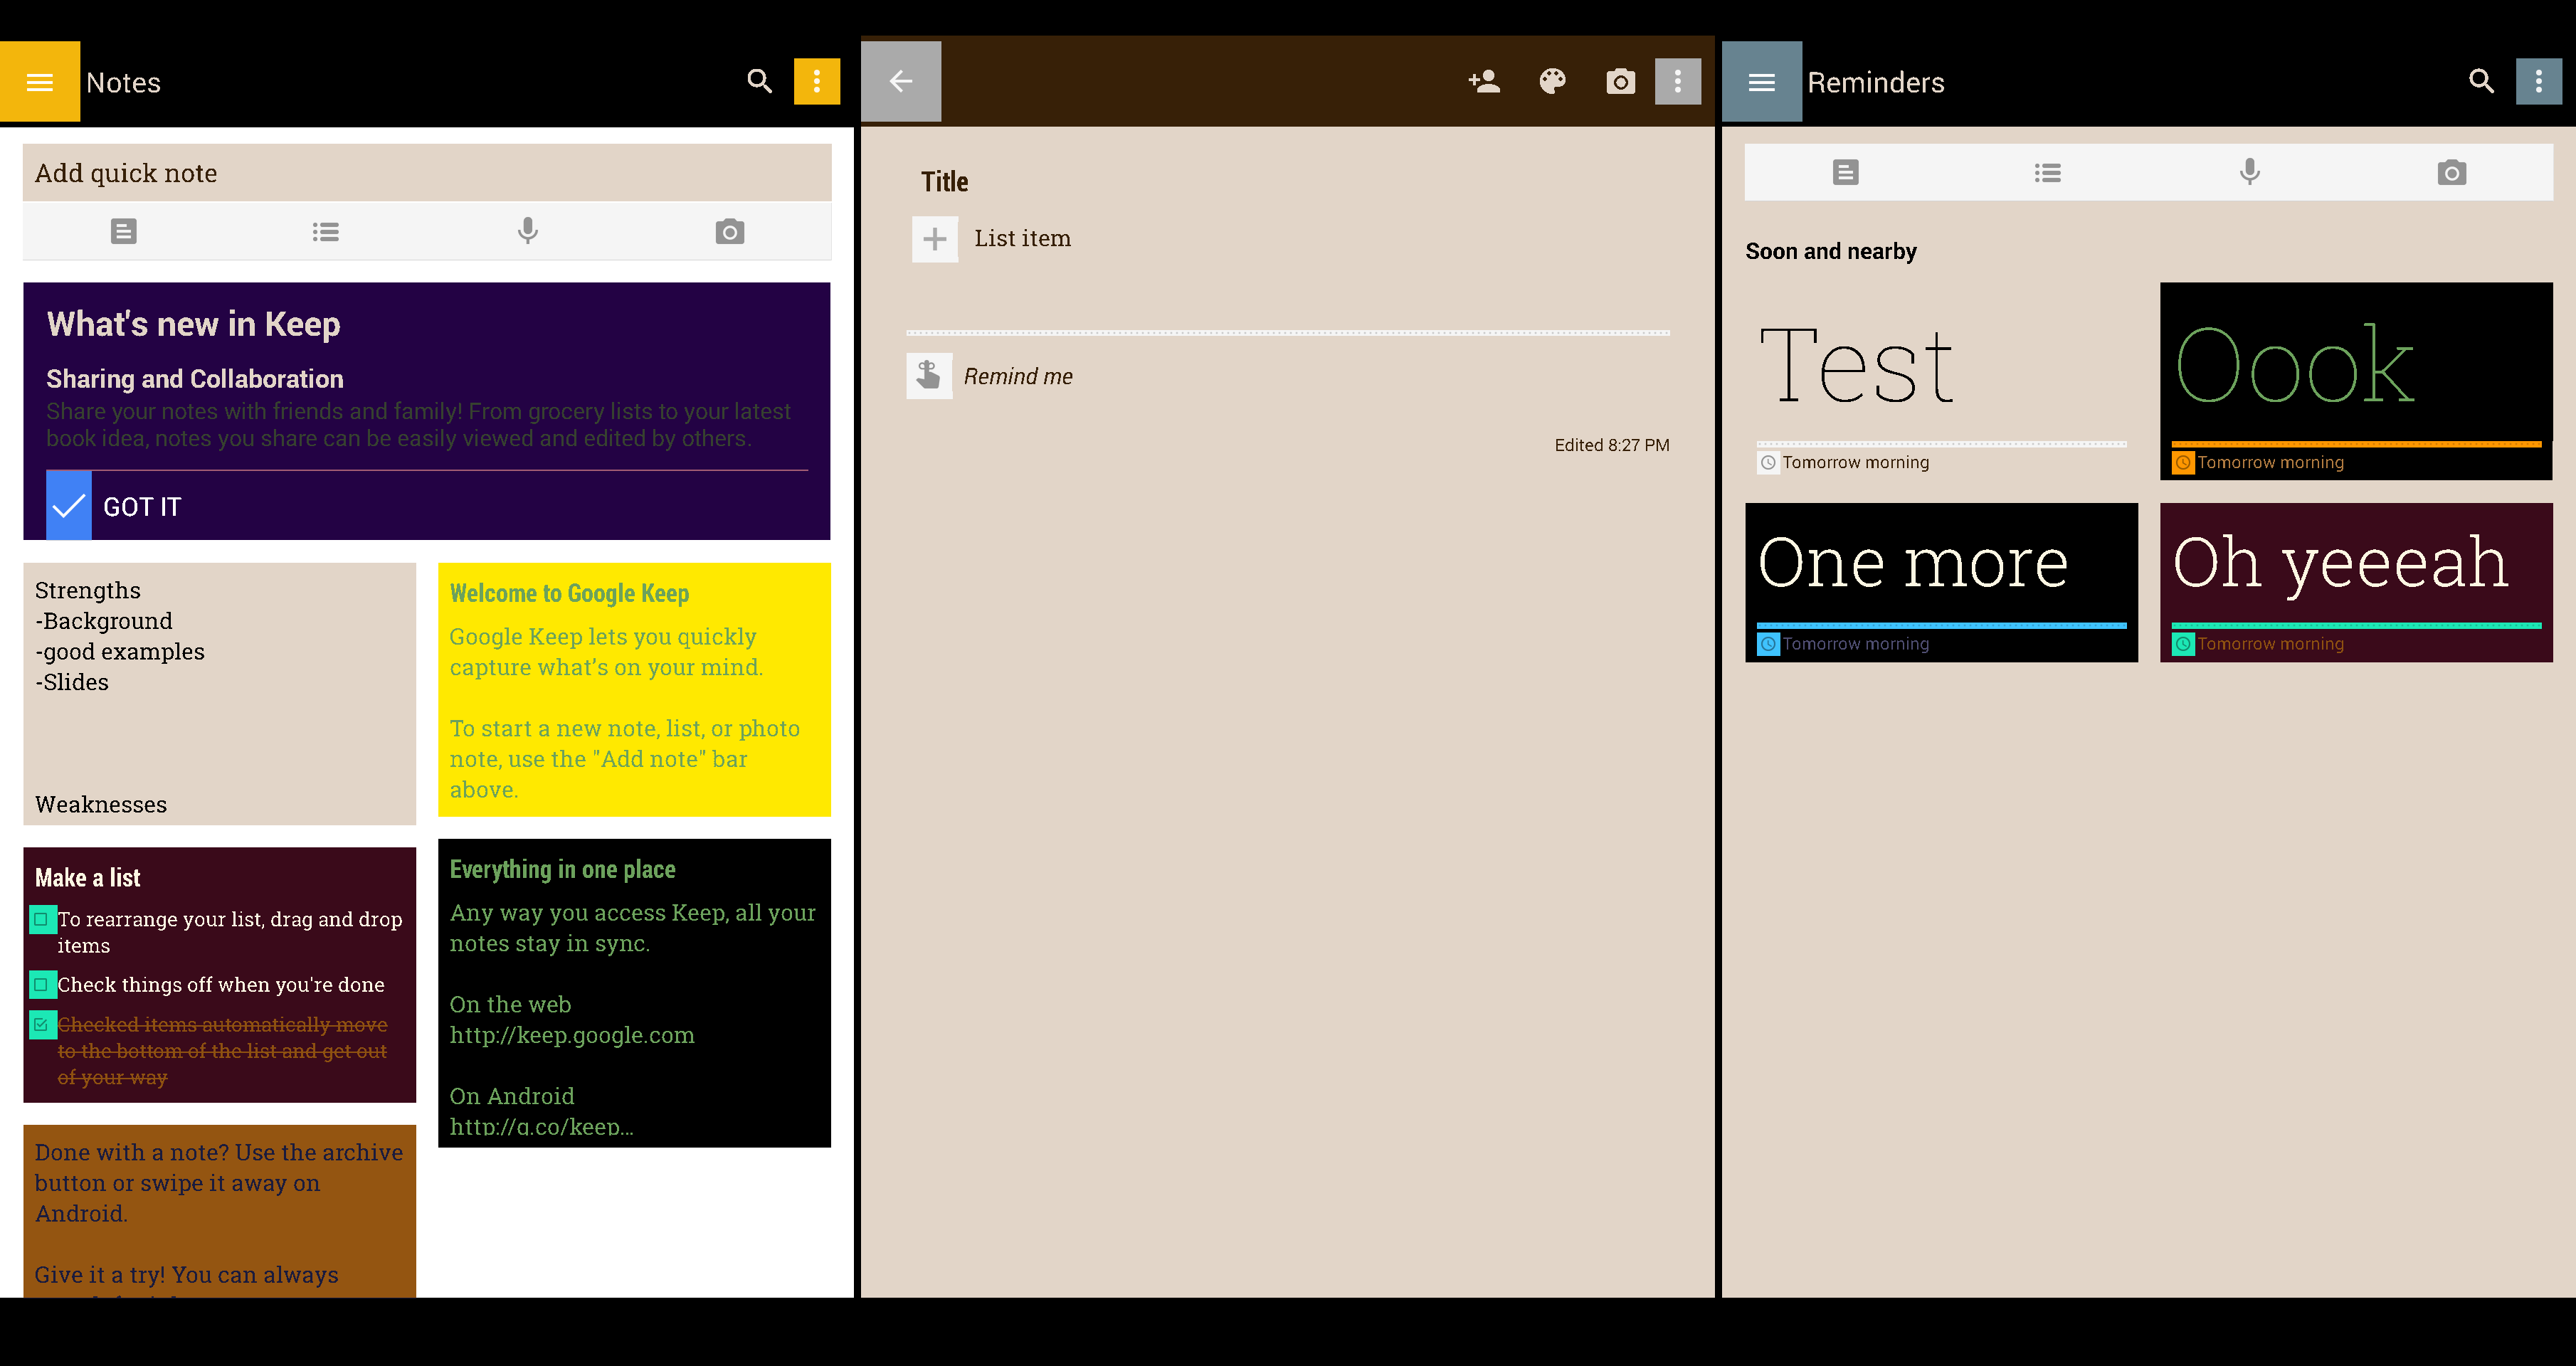Search reminders with the magnifier icon
The height and width of the screenshot is (1366, 2576).
click(2481, 82)
